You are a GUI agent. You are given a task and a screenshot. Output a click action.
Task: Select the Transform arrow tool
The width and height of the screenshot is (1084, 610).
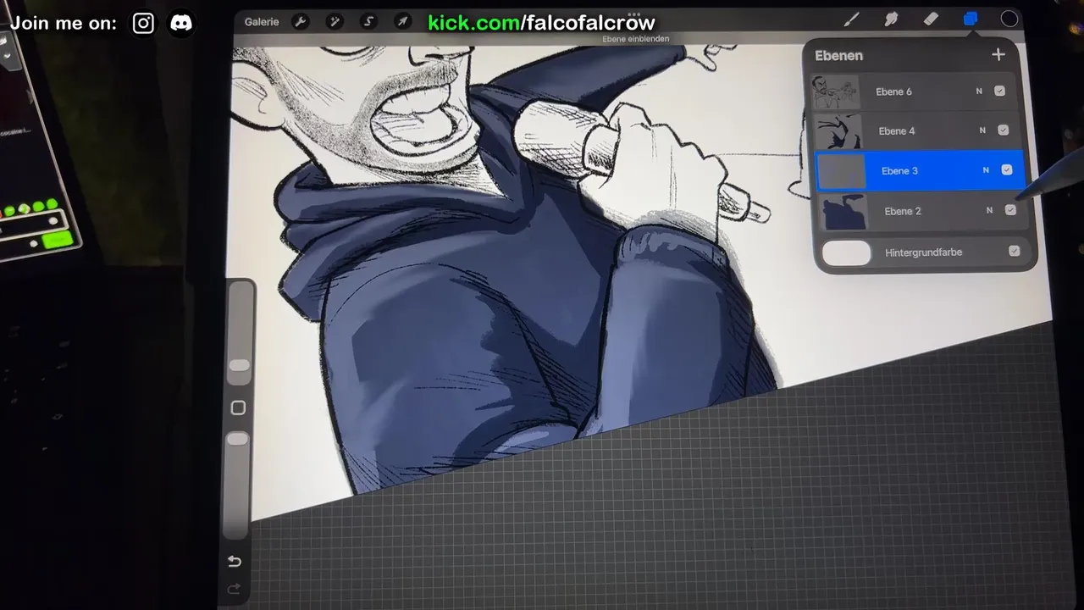point(403,22)
